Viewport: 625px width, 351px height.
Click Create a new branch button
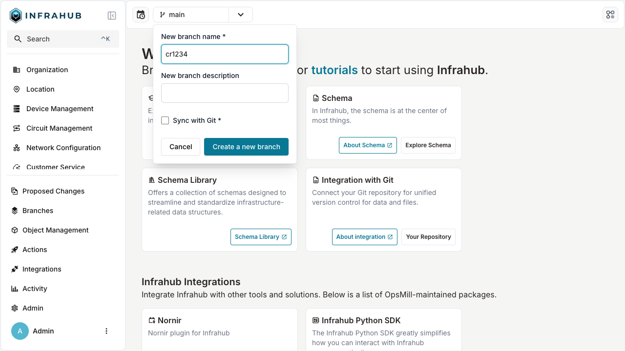tap(246, 147)
